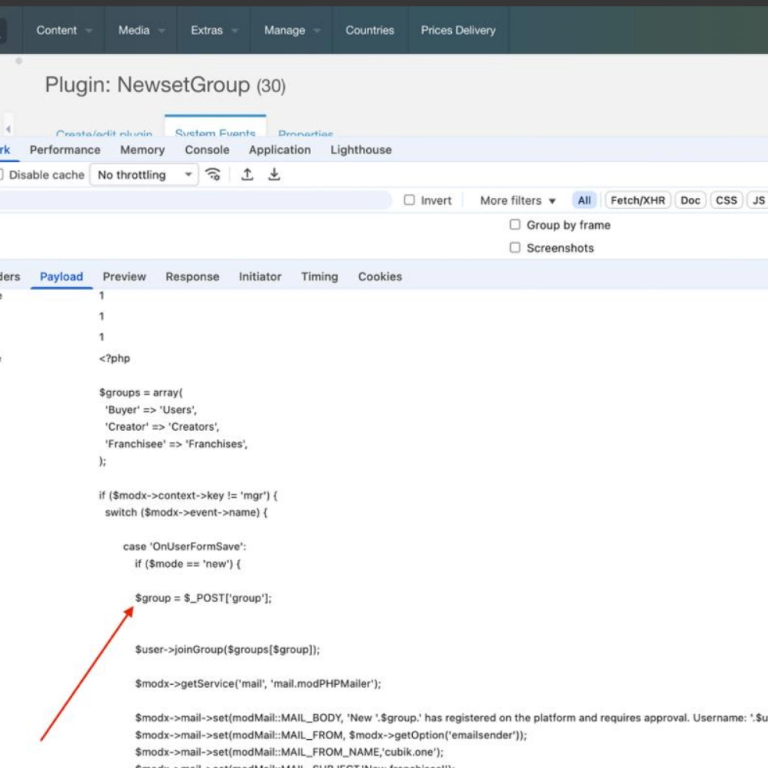This screenshot has width=768, height=768.
Task: Open the Console panel tab
Action: click(207, 150)
